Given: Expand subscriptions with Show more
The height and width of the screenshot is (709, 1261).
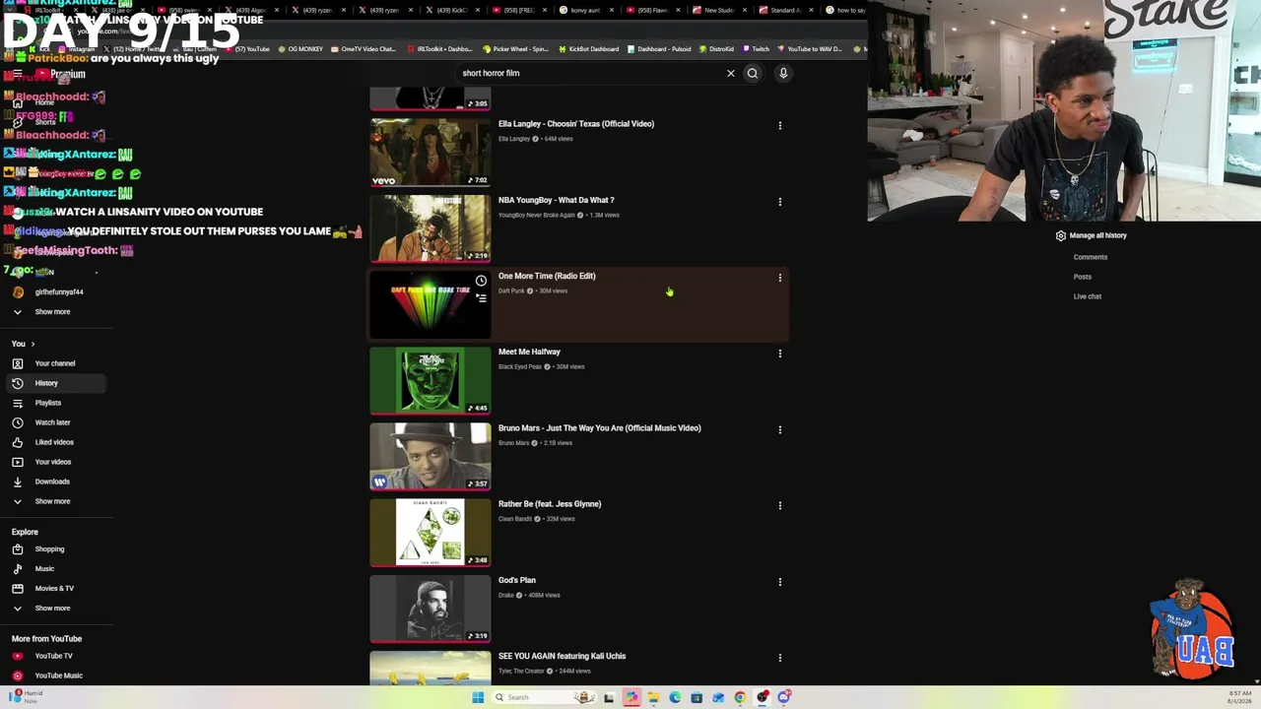Looking at the screenshot, I should (54, 312).
